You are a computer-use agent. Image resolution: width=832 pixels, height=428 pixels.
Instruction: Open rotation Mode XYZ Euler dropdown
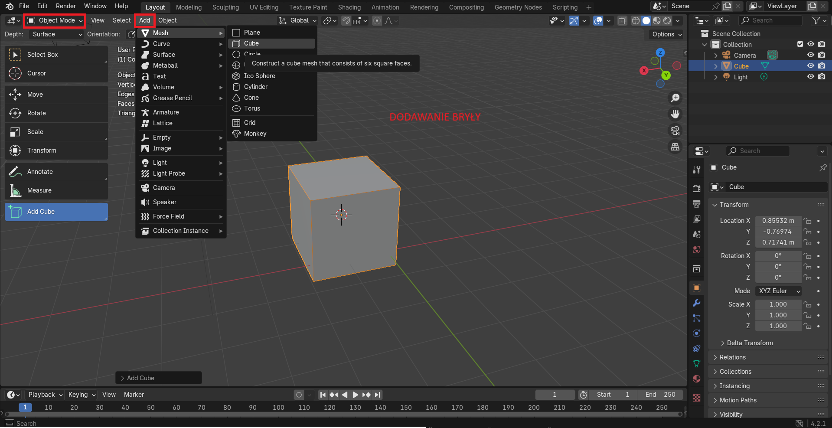[778, 291]
